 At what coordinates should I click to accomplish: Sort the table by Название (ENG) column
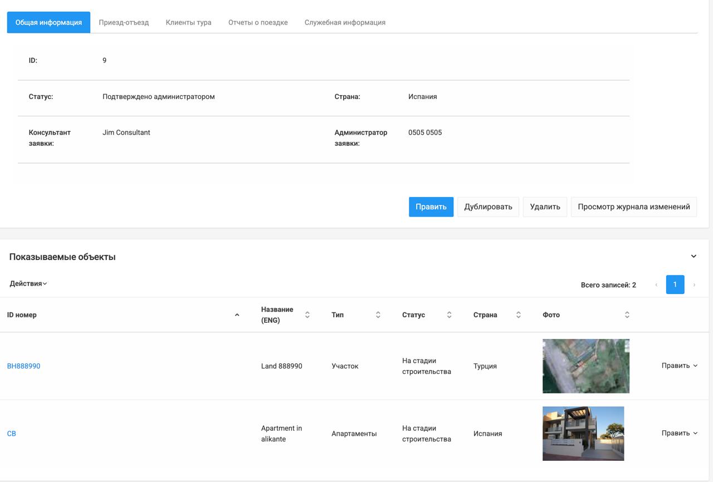[x=307, y=314]
